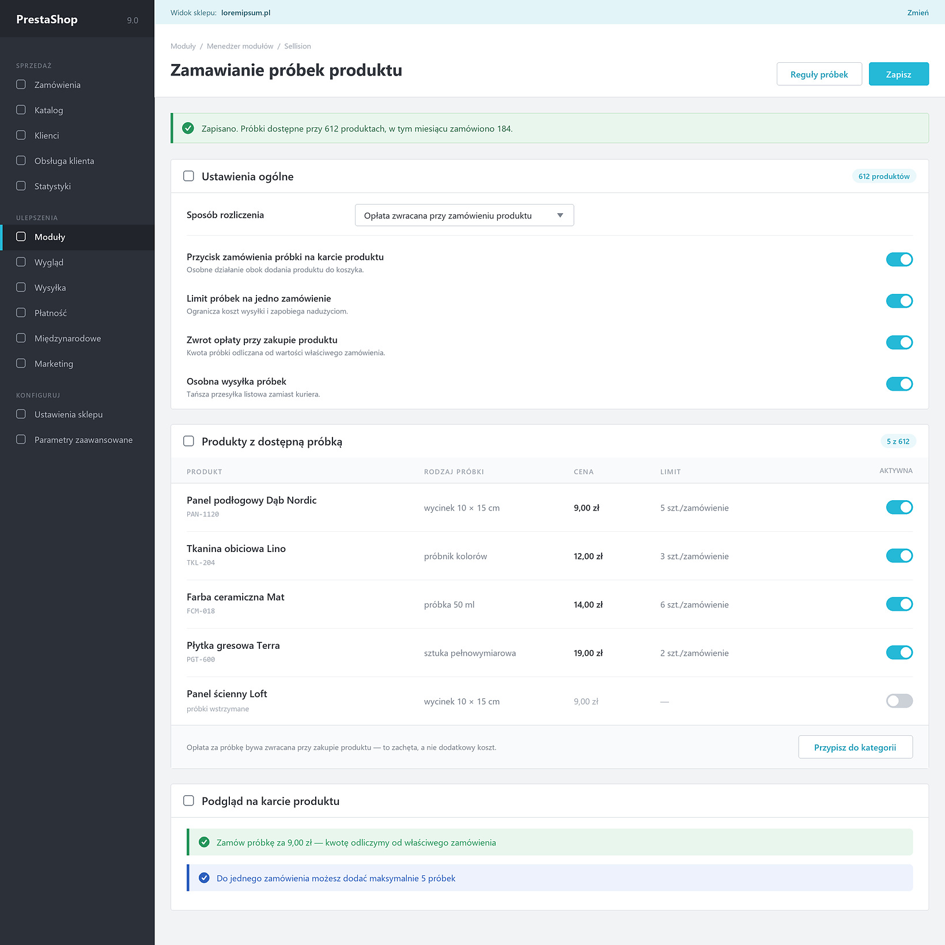Image resolution: width=945 pixels, height=945 pixels.
Task: Click the LIMIT column header
Action: [671, 472]
